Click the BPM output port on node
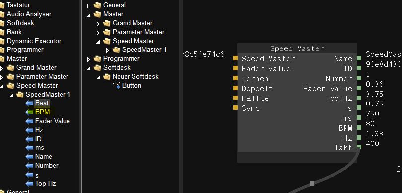The width and height of the screenshot is (402, 193). click(x=359, y=127)
